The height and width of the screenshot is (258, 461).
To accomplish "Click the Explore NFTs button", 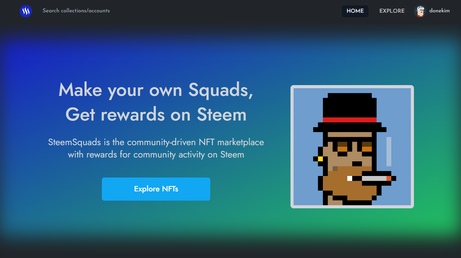I will 156,189.
